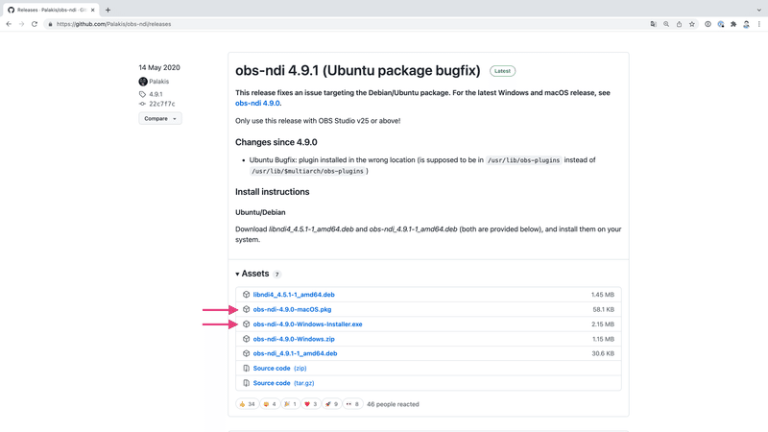The height and width of the screenshot is (432, 768).
Task: Open the tab search chevron at top right
Action: point(758,10)
